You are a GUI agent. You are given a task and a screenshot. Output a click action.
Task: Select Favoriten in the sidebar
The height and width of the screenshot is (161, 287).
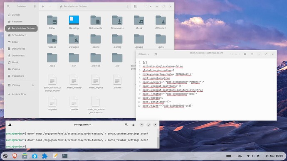(22, 22)
